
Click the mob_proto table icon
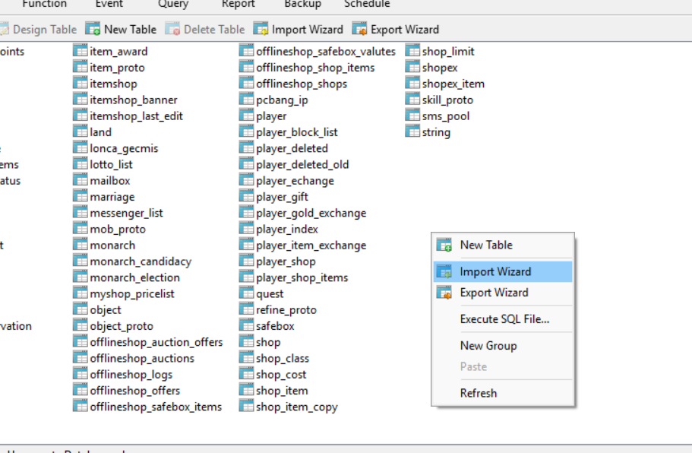80,230
